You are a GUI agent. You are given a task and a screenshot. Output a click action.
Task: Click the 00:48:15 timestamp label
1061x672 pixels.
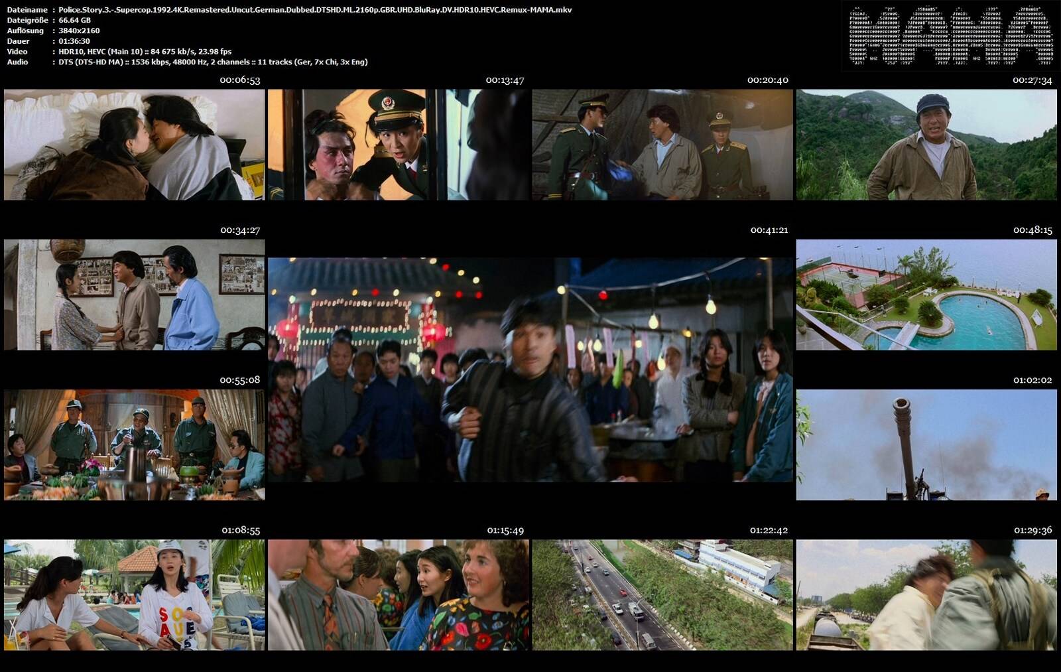pyautogui.click(x=1032, y=230)
